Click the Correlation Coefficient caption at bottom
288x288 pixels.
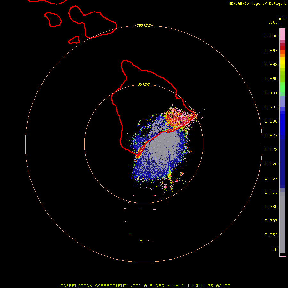coord(145,286)
